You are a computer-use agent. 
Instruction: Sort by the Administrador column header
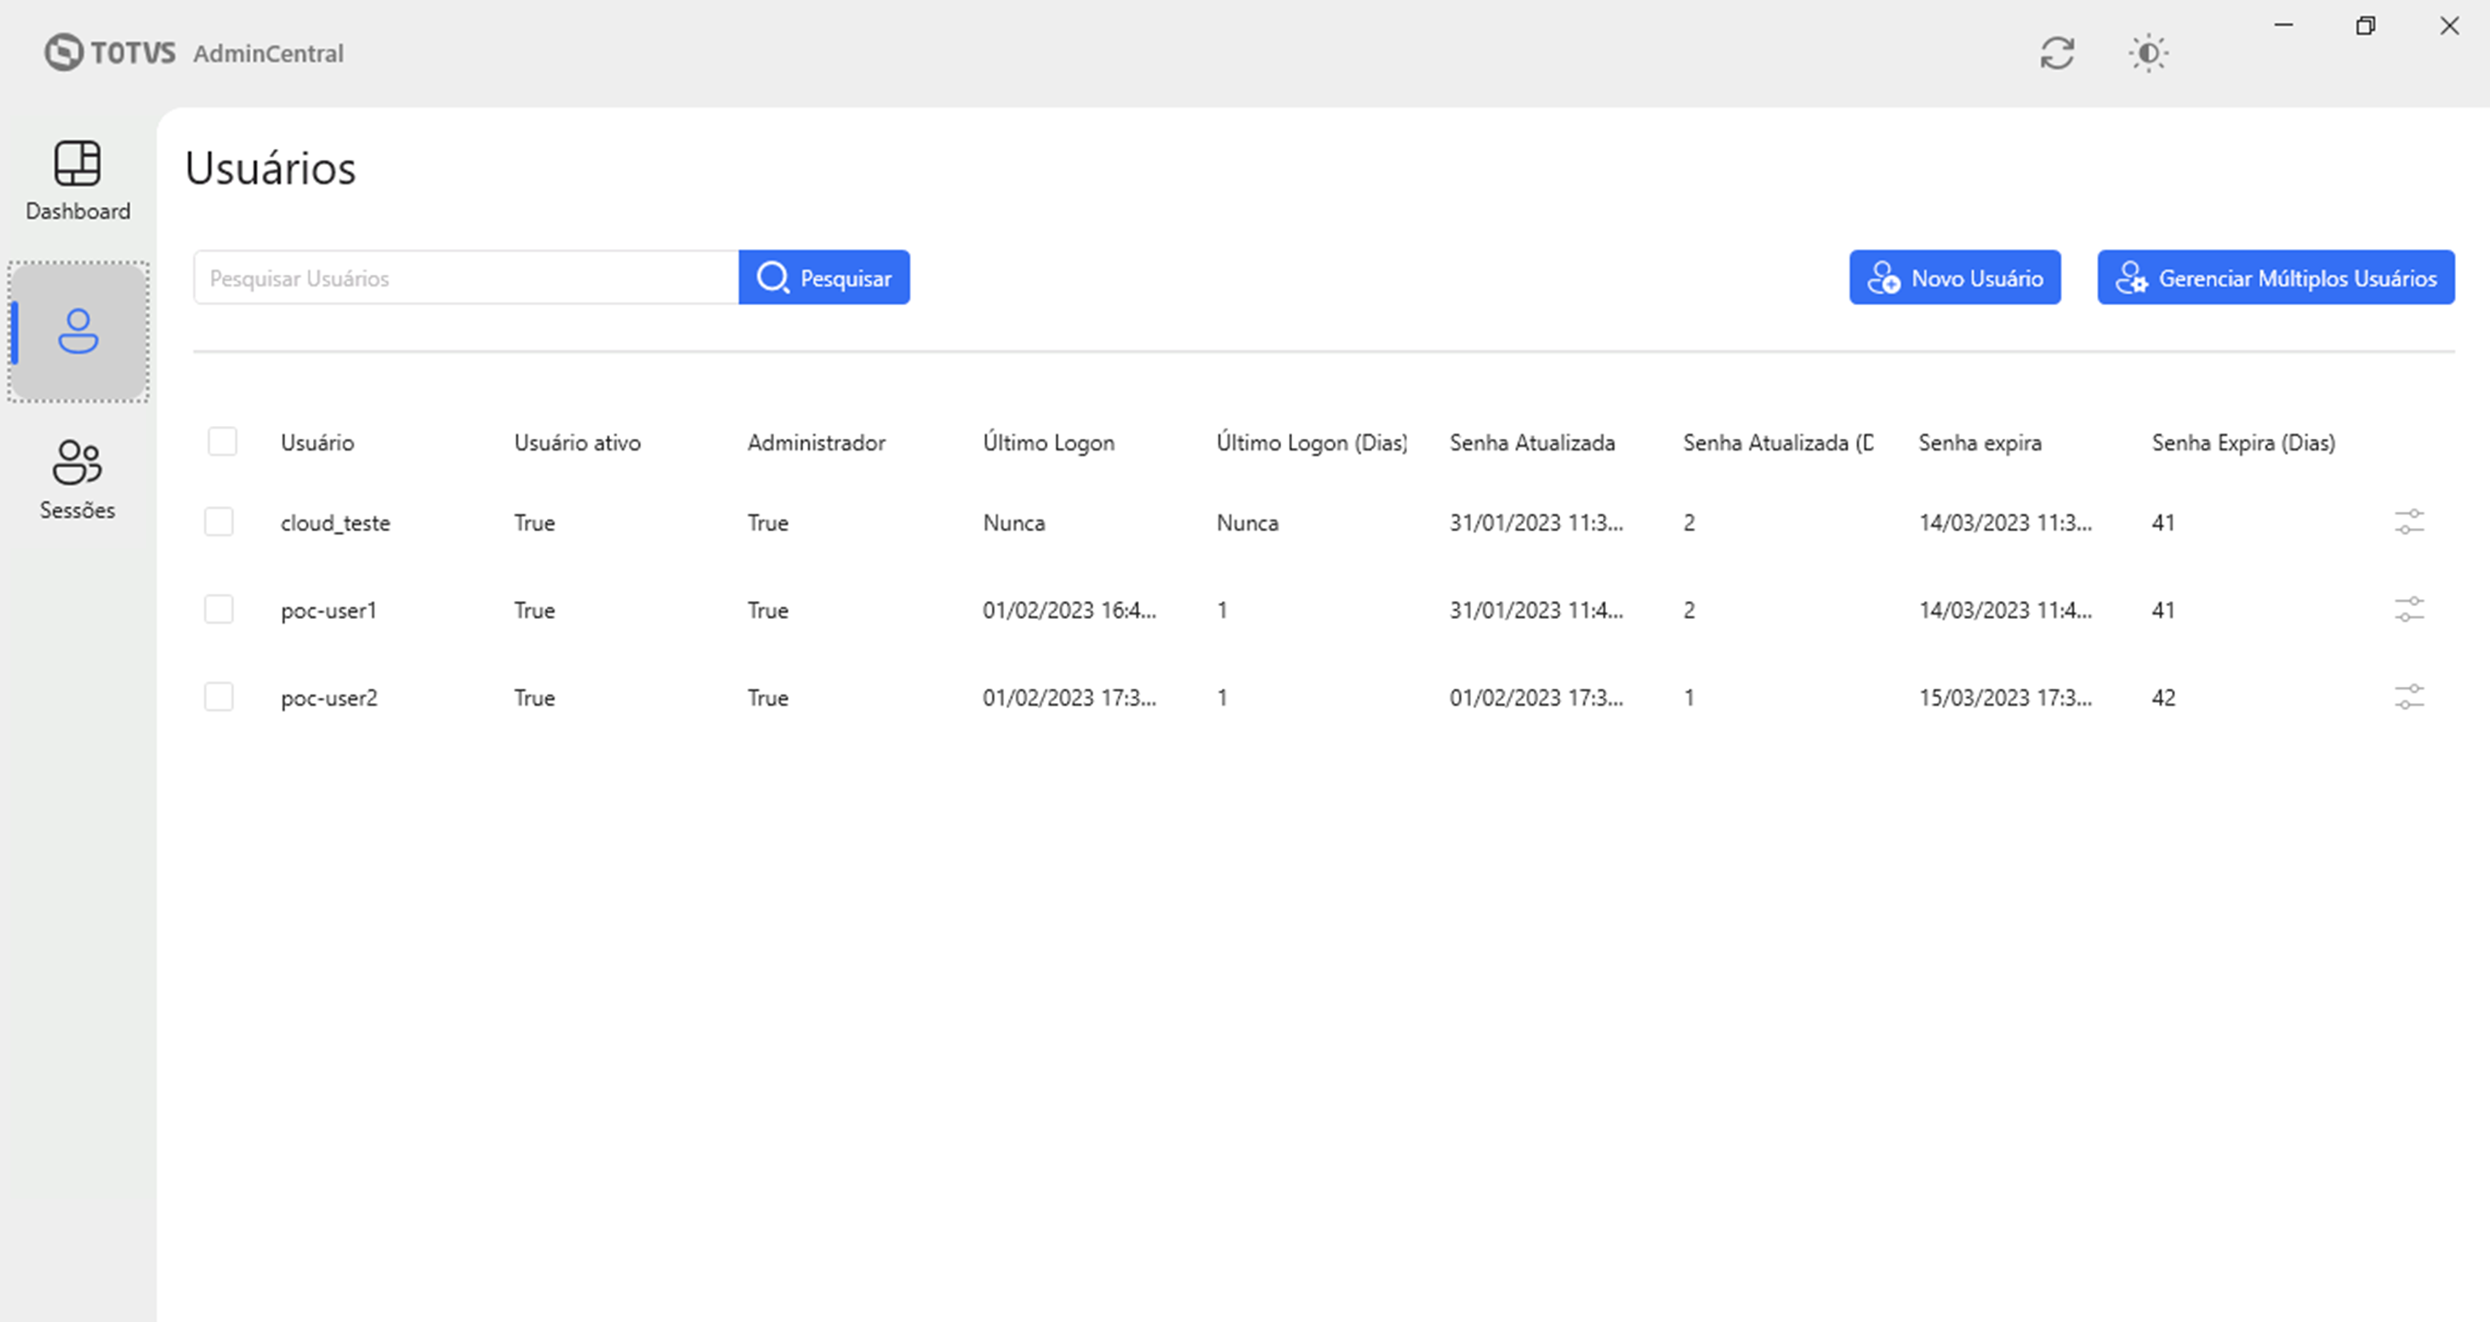click(816, 442)
